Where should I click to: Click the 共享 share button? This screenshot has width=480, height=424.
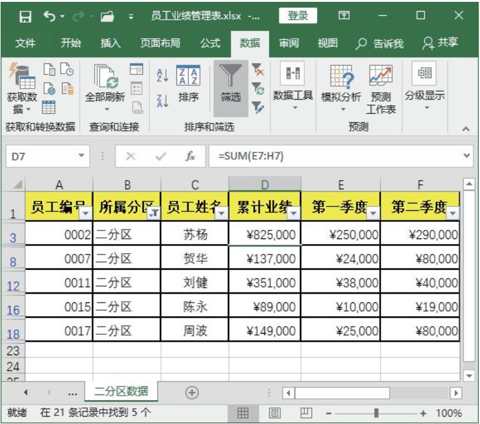(x=440, y=43)
